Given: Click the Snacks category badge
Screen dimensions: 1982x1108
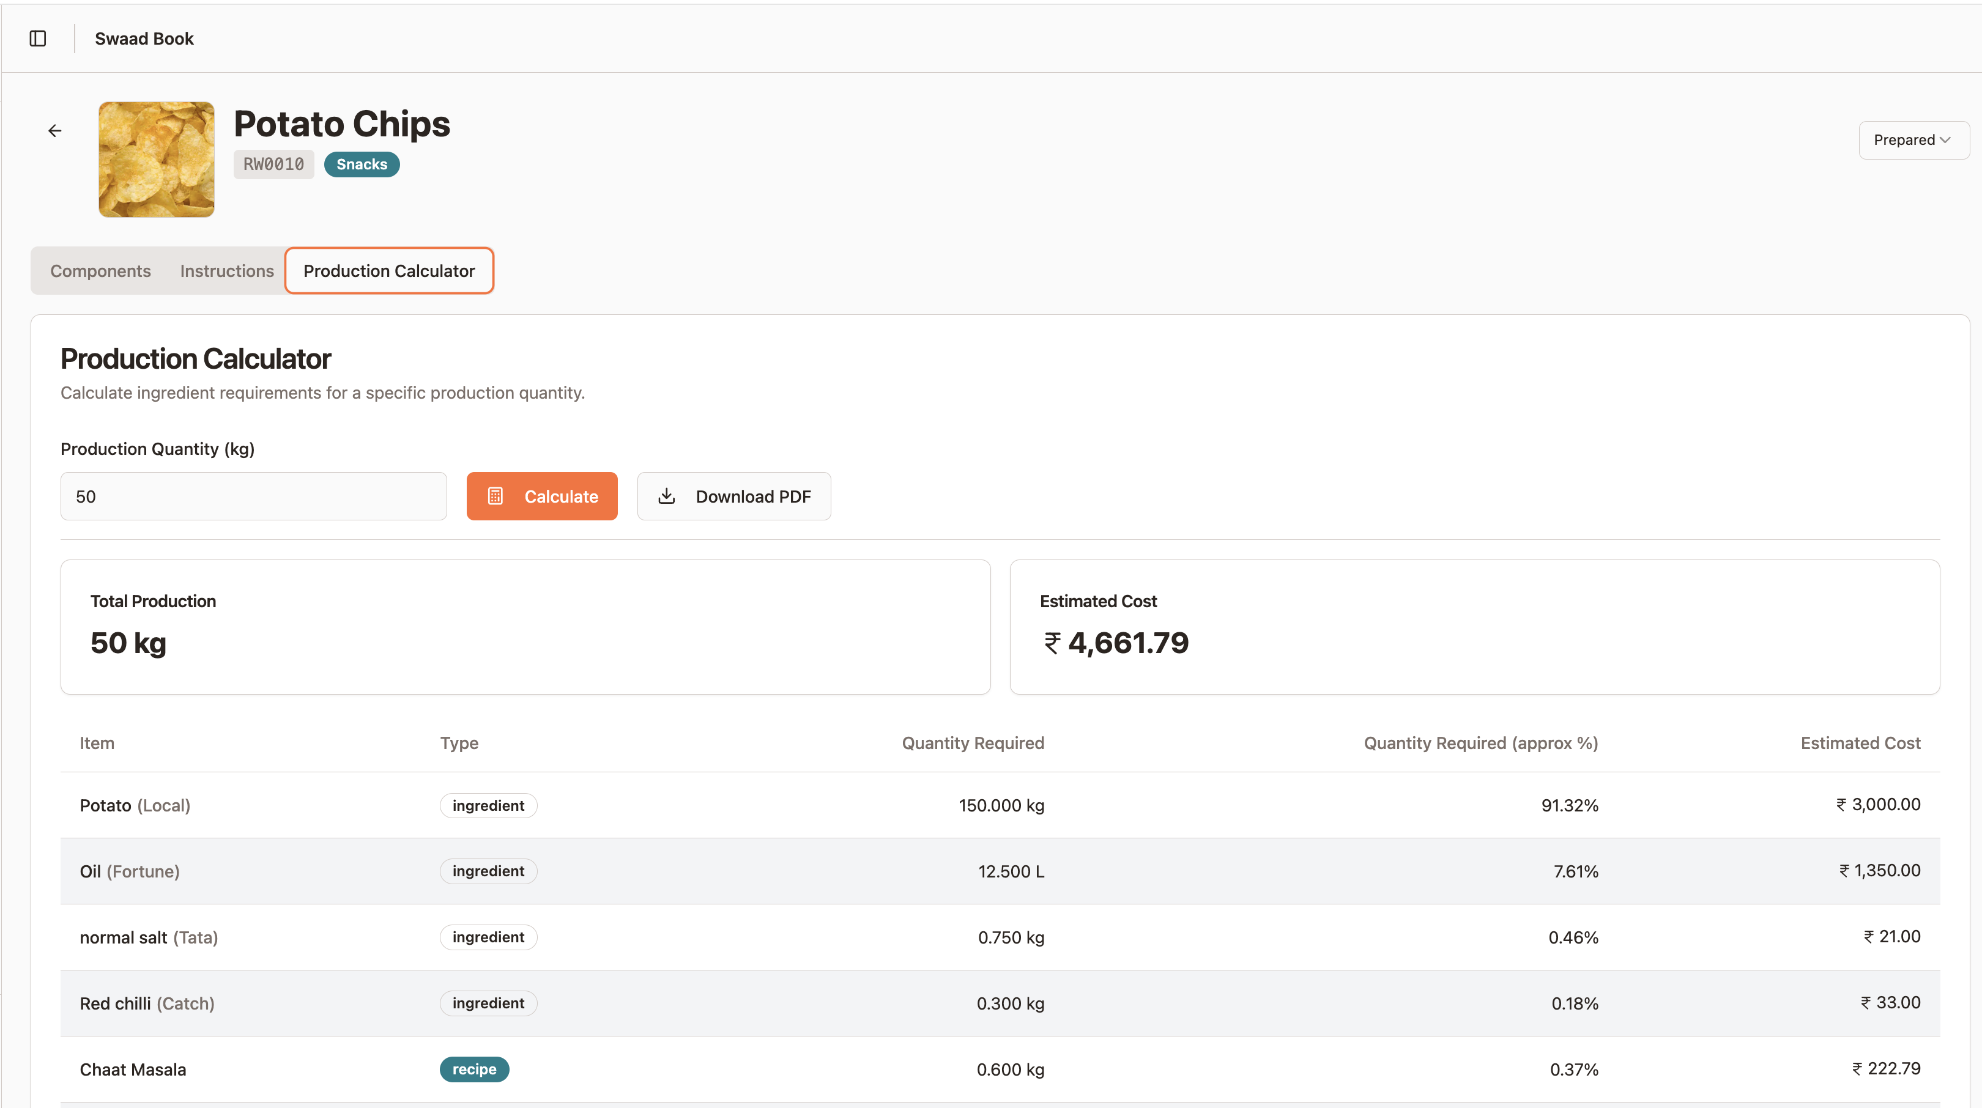Looking at the screenshot, I should tap(362, 164).
